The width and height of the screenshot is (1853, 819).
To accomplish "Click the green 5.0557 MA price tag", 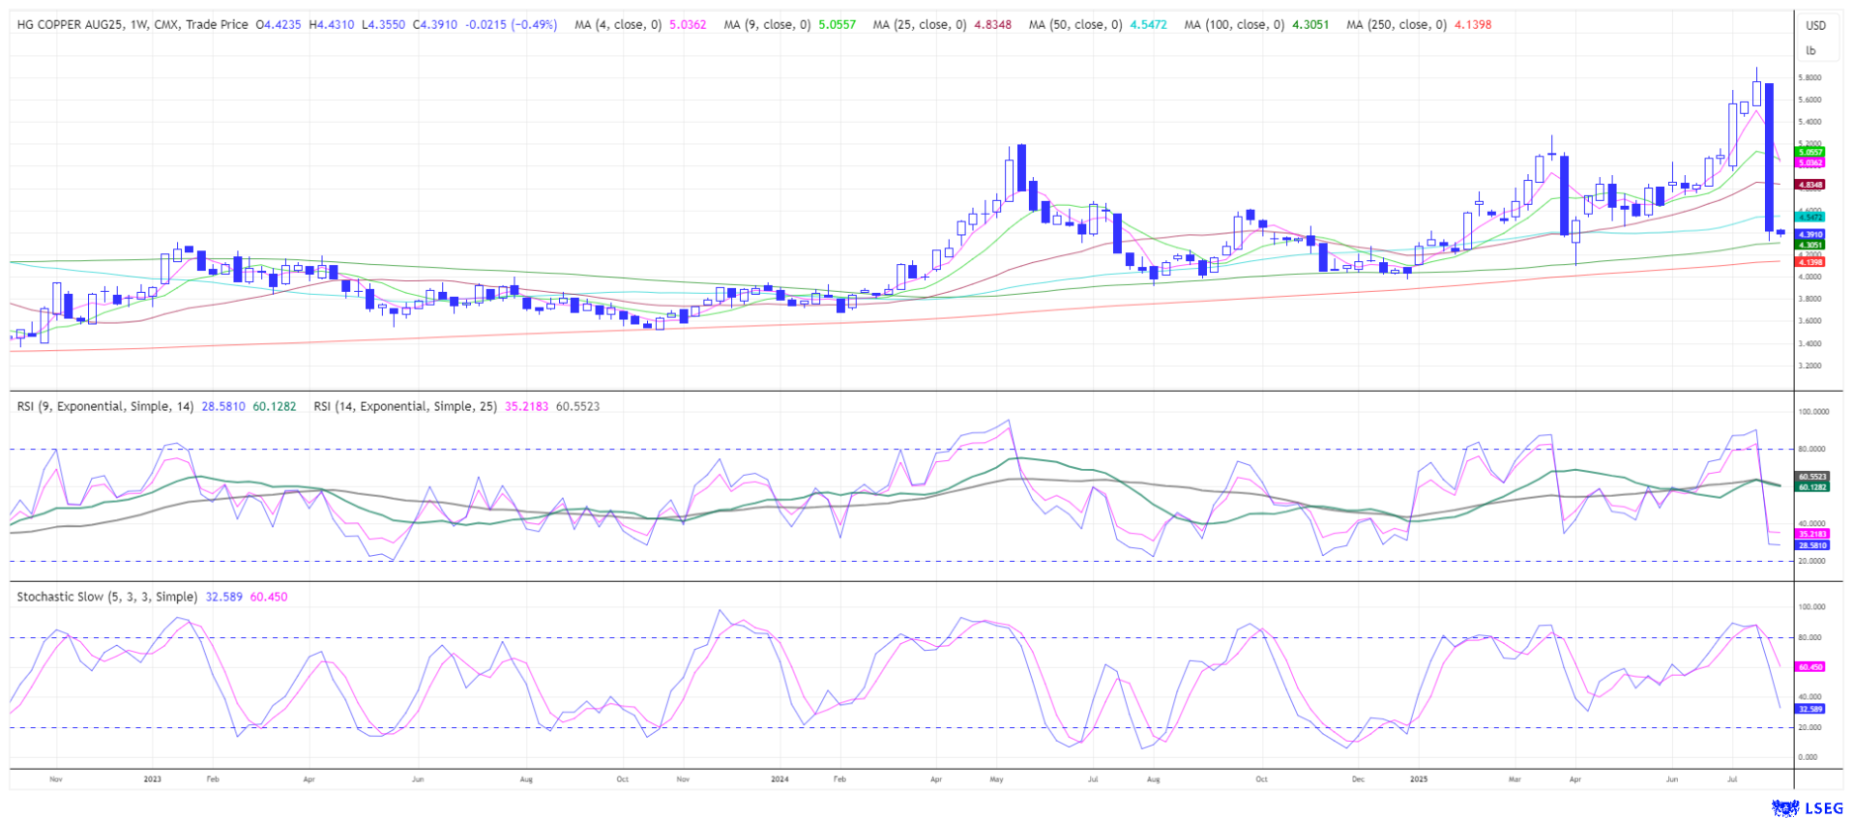I will click(1809, 152).
